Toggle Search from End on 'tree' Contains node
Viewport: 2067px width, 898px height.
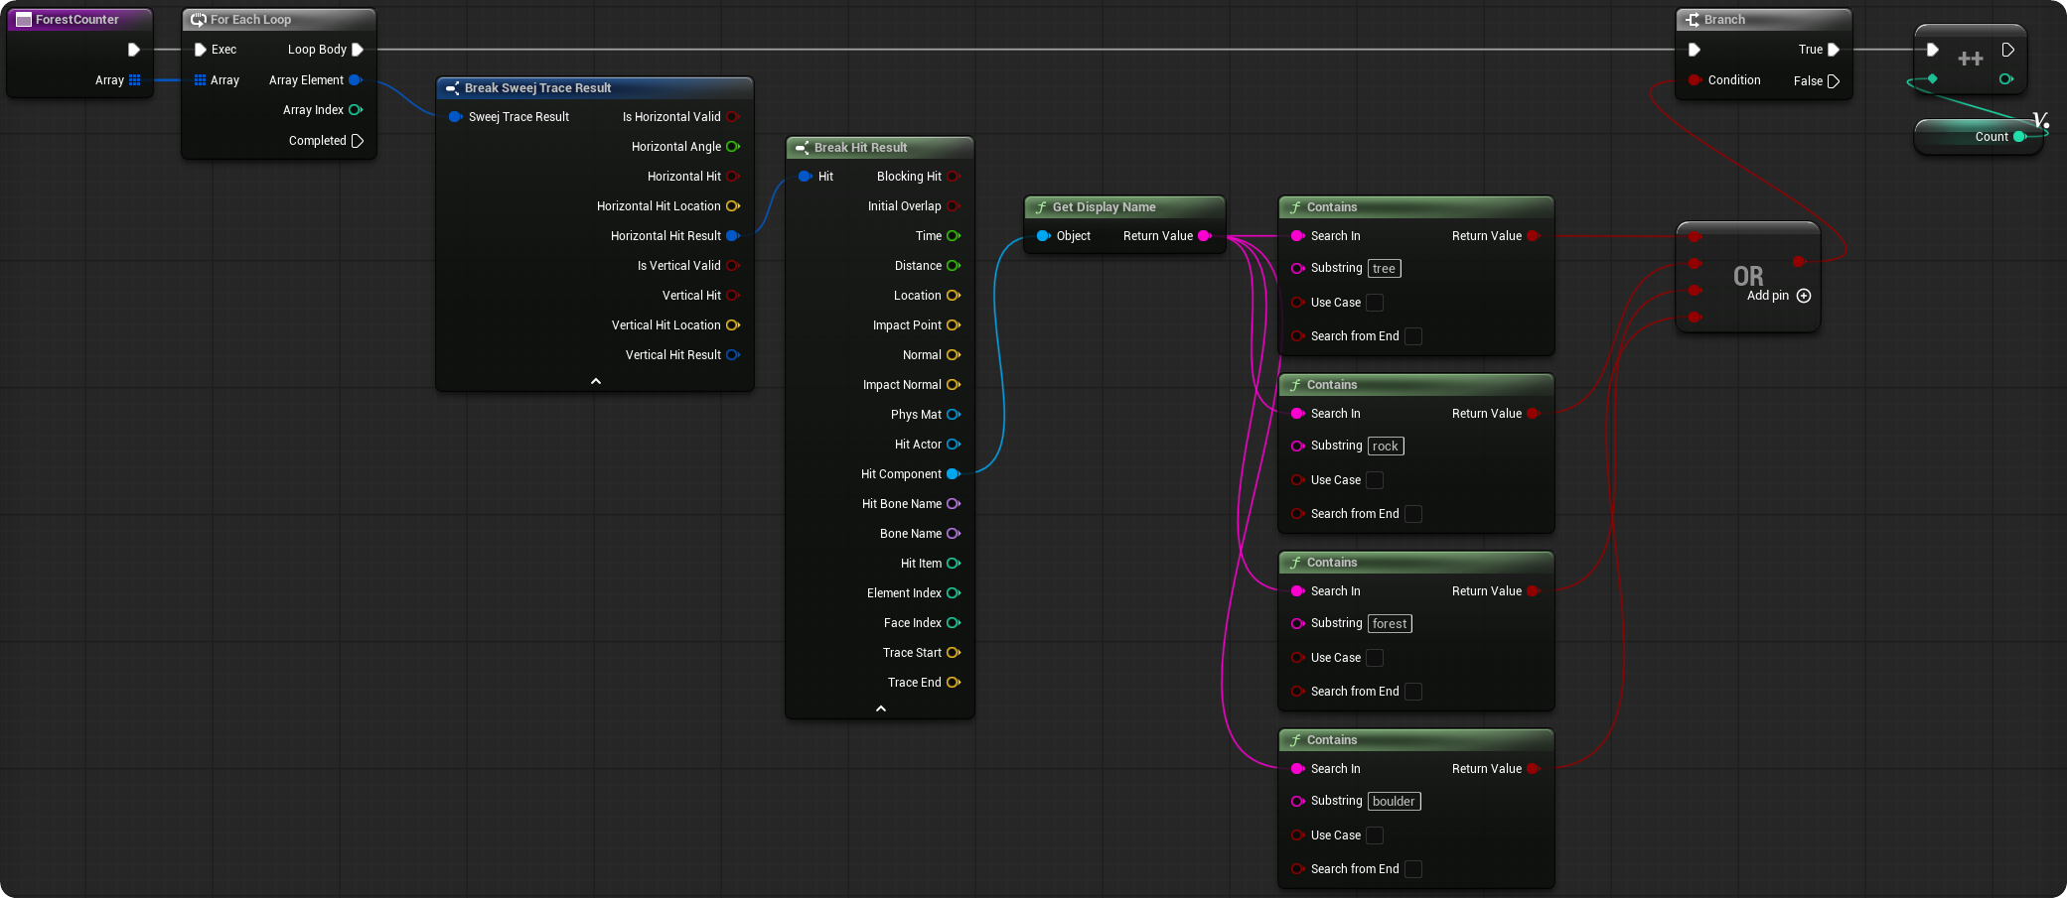pos(1413,336)
